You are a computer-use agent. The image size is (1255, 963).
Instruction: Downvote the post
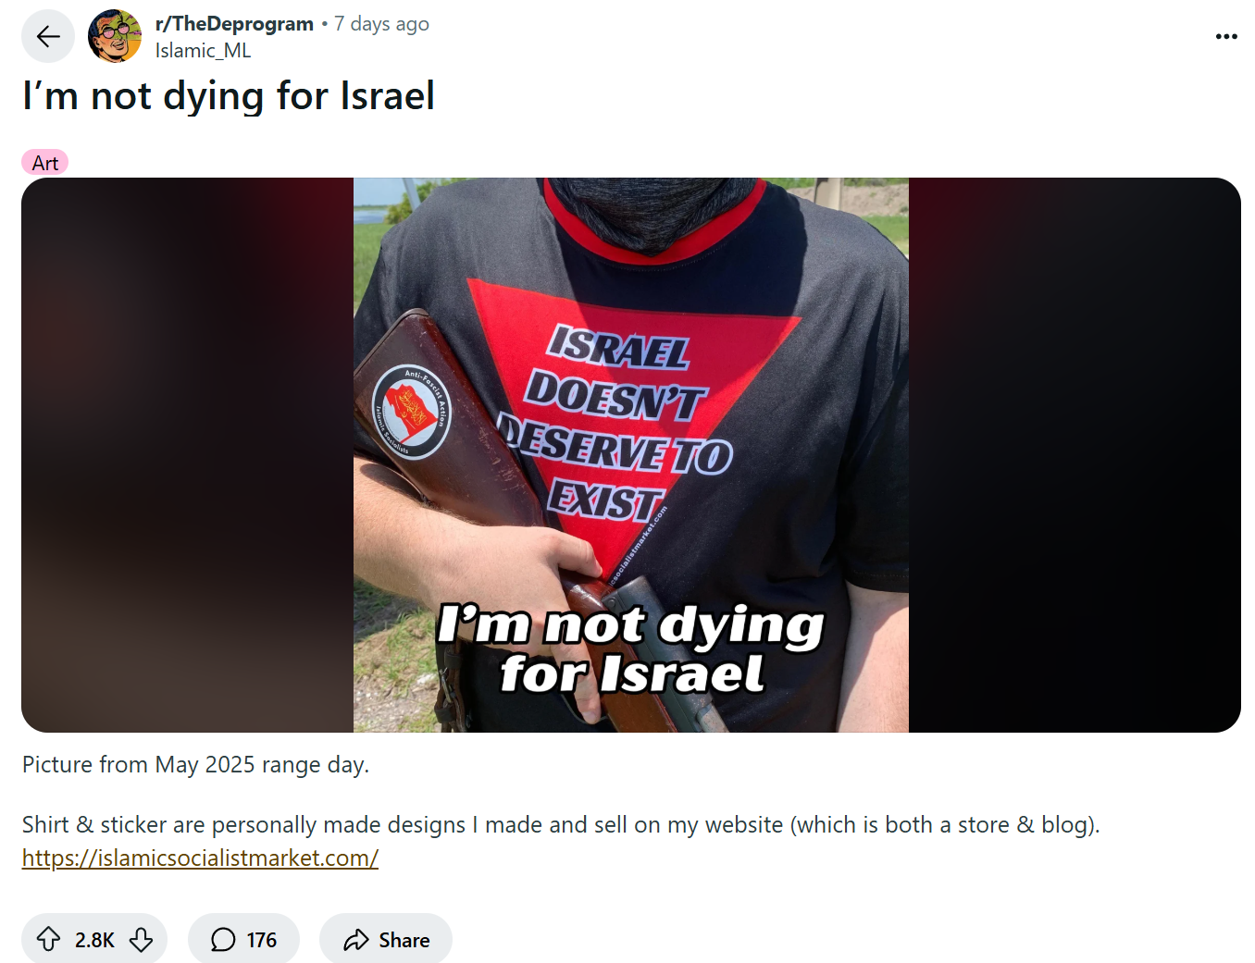pos(141,940)
